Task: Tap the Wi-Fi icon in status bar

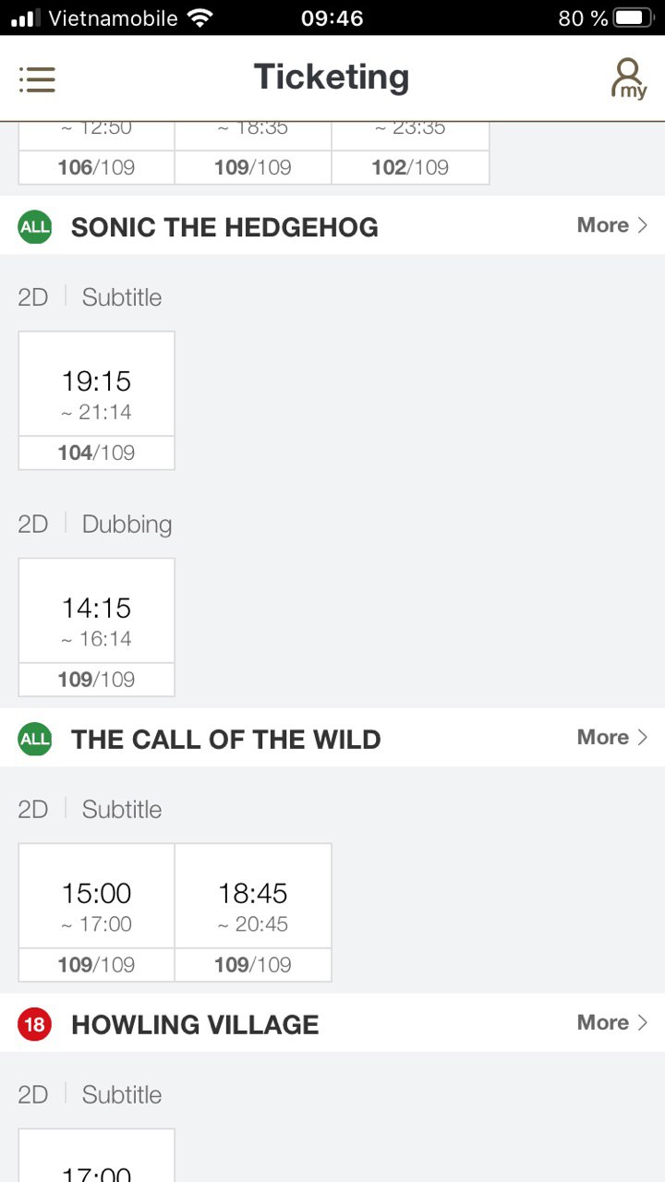Action: [x=199, y=18]
